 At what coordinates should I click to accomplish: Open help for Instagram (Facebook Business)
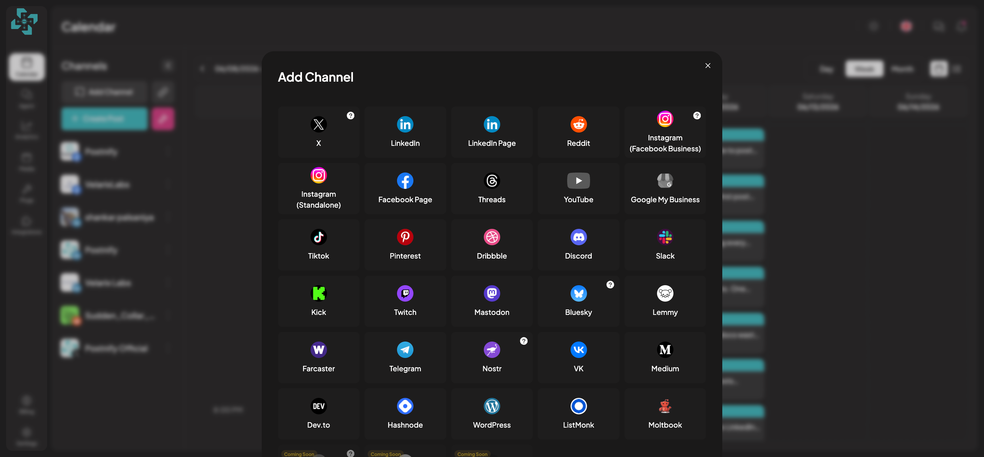(x=697, y=115)
